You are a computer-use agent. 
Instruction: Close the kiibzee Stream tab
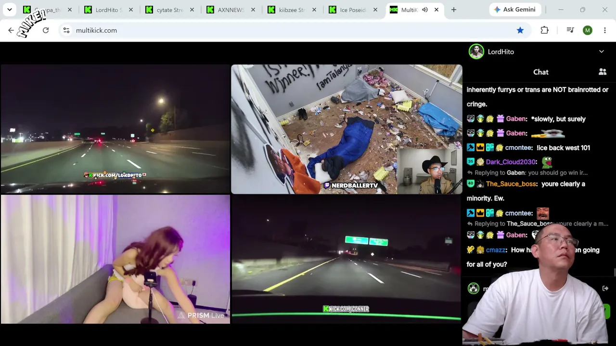[x=314, y=10]
